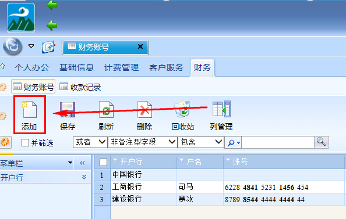
Task: Click the search text input field
Action: tap(278, 142)
